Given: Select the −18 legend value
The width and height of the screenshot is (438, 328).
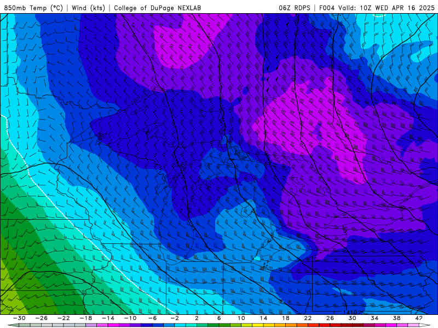Looking at the screenshot, I should pyautogui.click(x=86, y=318).
